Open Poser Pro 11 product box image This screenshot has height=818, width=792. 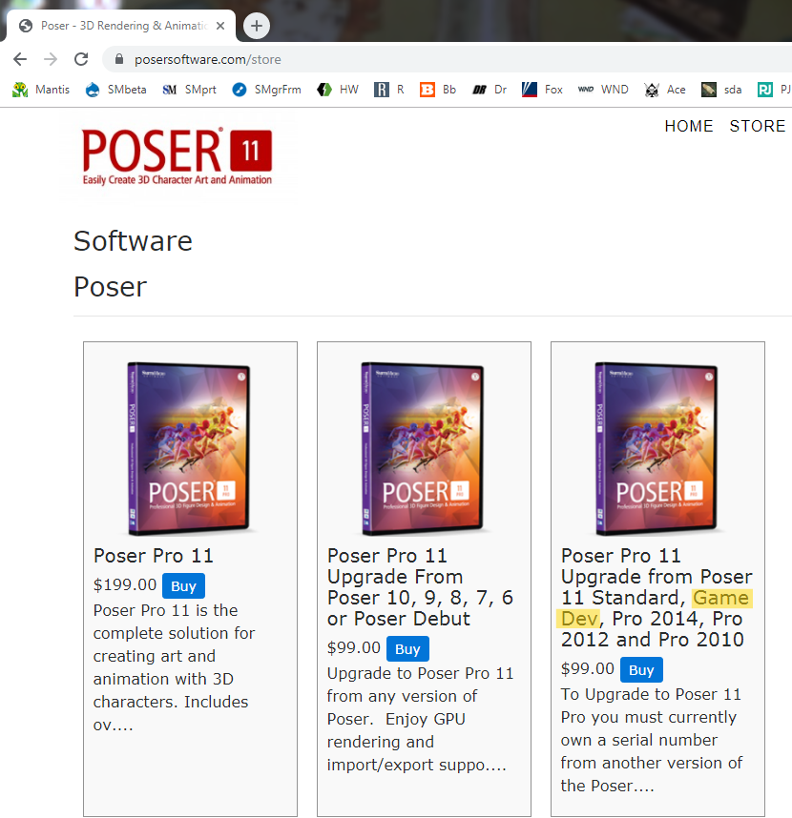[x=190, y=448]
